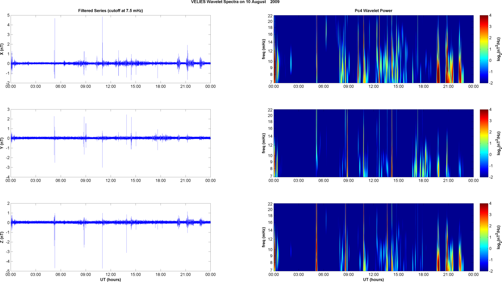Click the 12:00 tick under X time series
The width and height of the screenshot is (502, 282).
point(111,86)
